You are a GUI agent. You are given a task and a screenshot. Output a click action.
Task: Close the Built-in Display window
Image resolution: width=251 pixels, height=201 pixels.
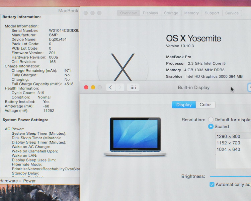[86, 87]
